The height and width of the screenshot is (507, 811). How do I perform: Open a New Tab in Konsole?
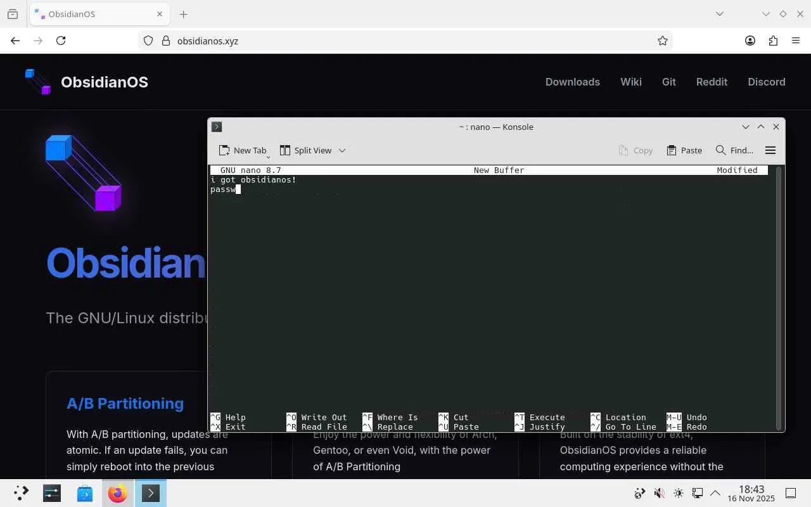(x=243, y=150)
